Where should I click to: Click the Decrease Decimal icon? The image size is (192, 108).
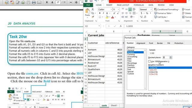145,17
